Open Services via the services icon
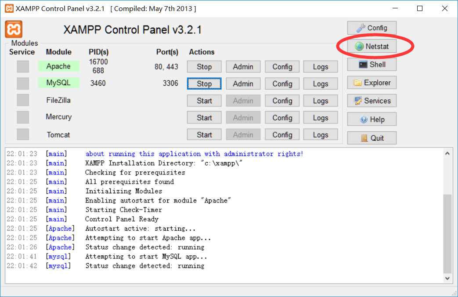Screen dimensions: 458x297 coord(371,101)
